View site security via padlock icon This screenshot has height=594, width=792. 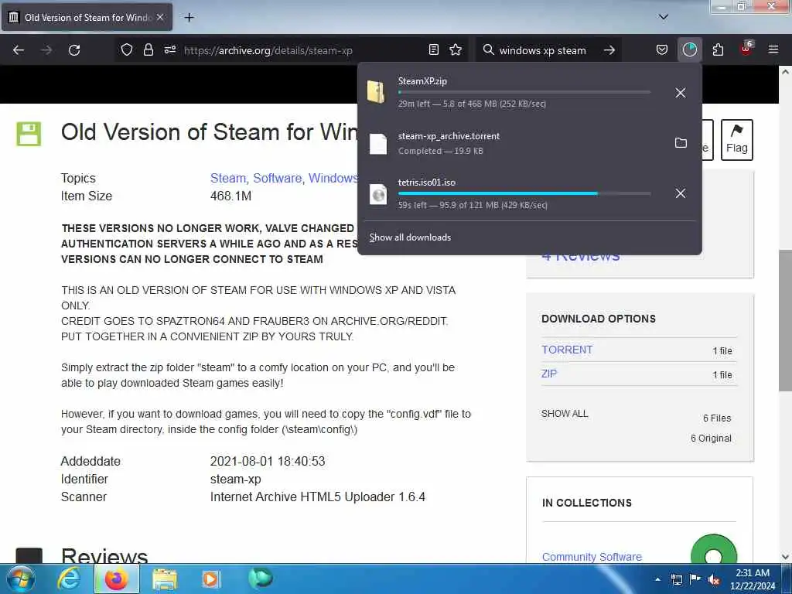(x=148, y=50)
